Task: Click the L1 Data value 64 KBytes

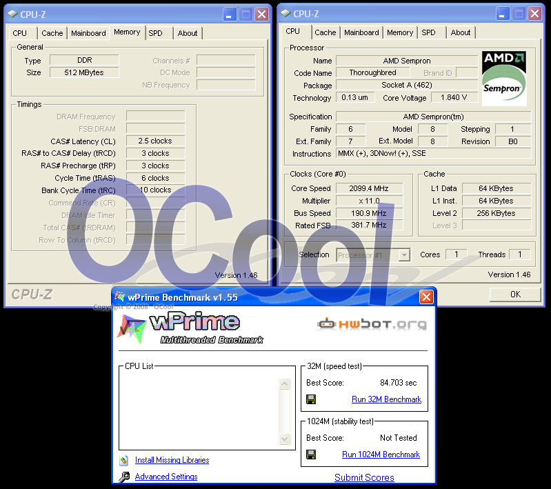Action: click(496, 188)
